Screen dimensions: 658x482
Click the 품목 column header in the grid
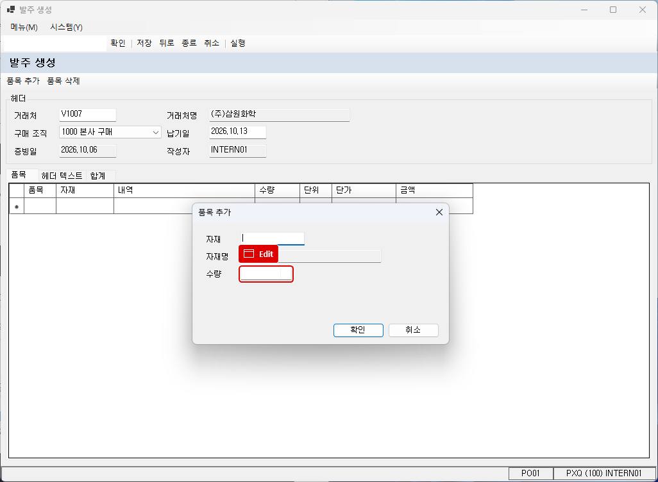pyautogui.click(x=40, y=190)
